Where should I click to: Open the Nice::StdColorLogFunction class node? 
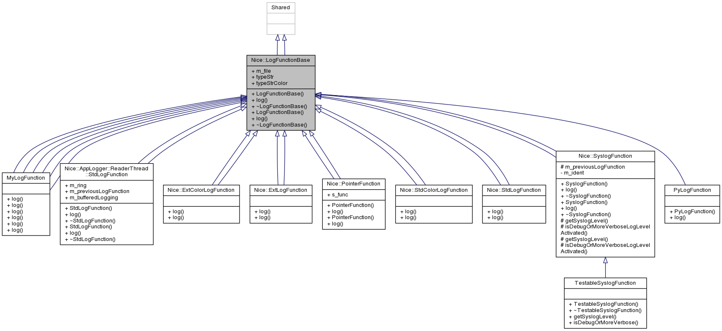click(x=434, y=204)
